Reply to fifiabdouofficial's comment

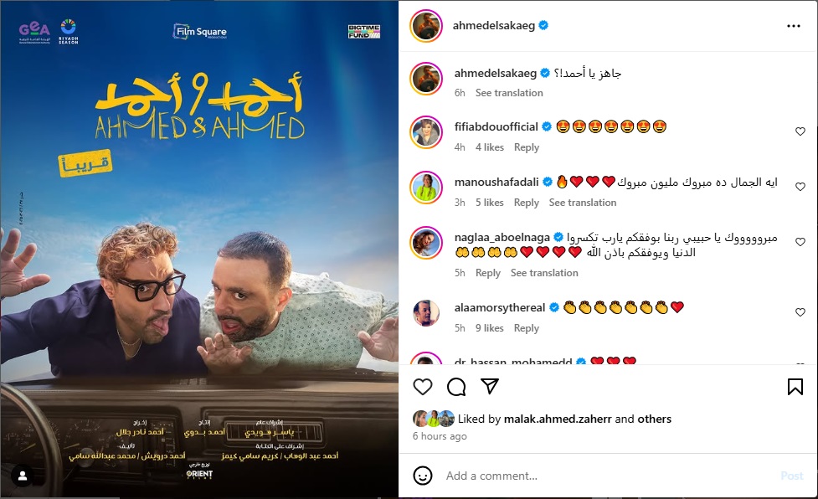(x=527, y=147)
